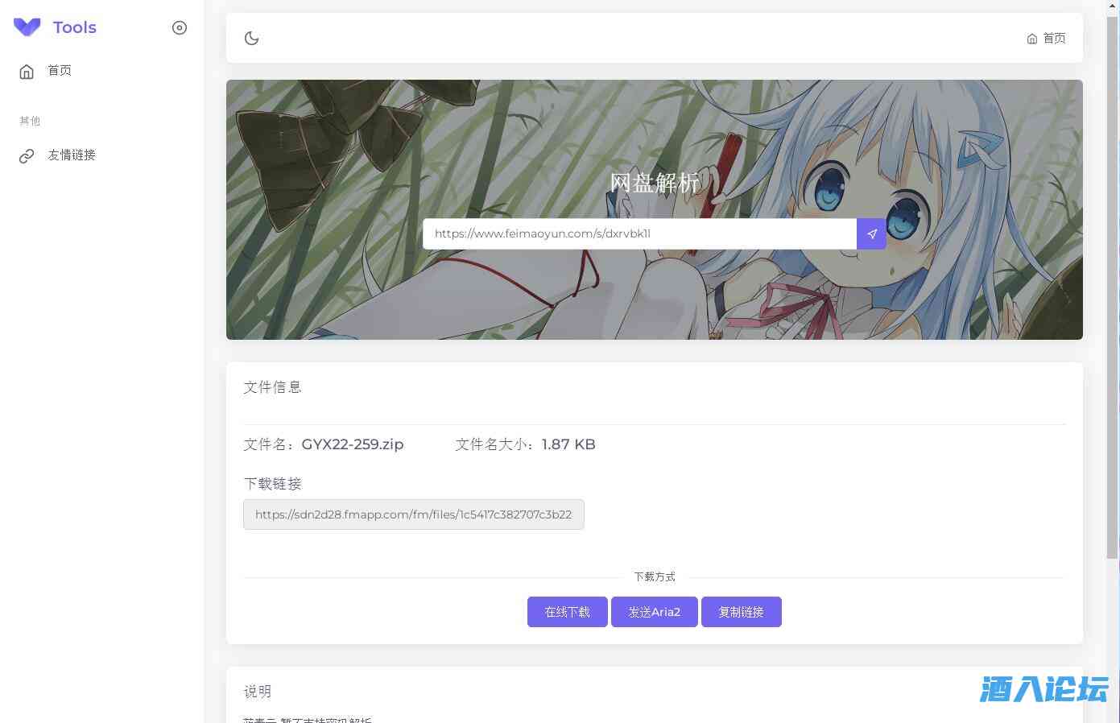The width and height of the screenshot is (1120, 723).
Task: Click the purple Tools logo icon
Action: click(x=27, y=27)
